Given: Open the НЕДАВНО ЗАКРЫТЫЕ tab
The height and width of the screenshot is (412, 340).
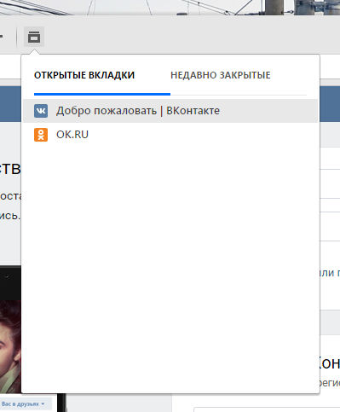Looking at the screenshot, I should point(221,75).
